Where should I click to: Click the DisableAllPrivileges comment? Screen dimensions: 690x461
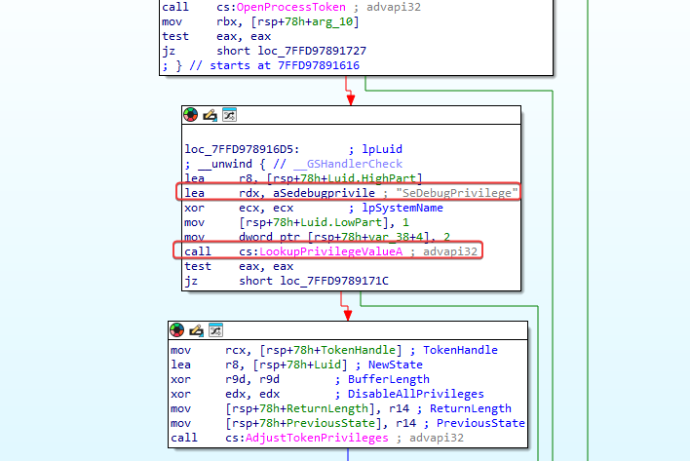click(416, 394)
